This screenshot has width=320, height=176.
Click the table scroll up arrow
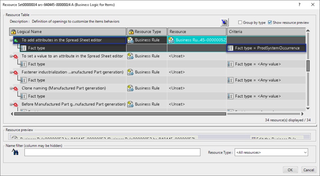(x=308, y=31)
